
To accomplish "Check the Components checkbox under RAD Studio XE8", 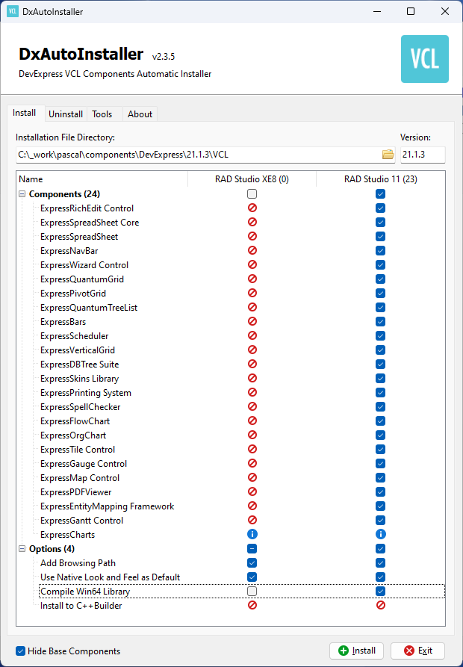I will 252,194.
